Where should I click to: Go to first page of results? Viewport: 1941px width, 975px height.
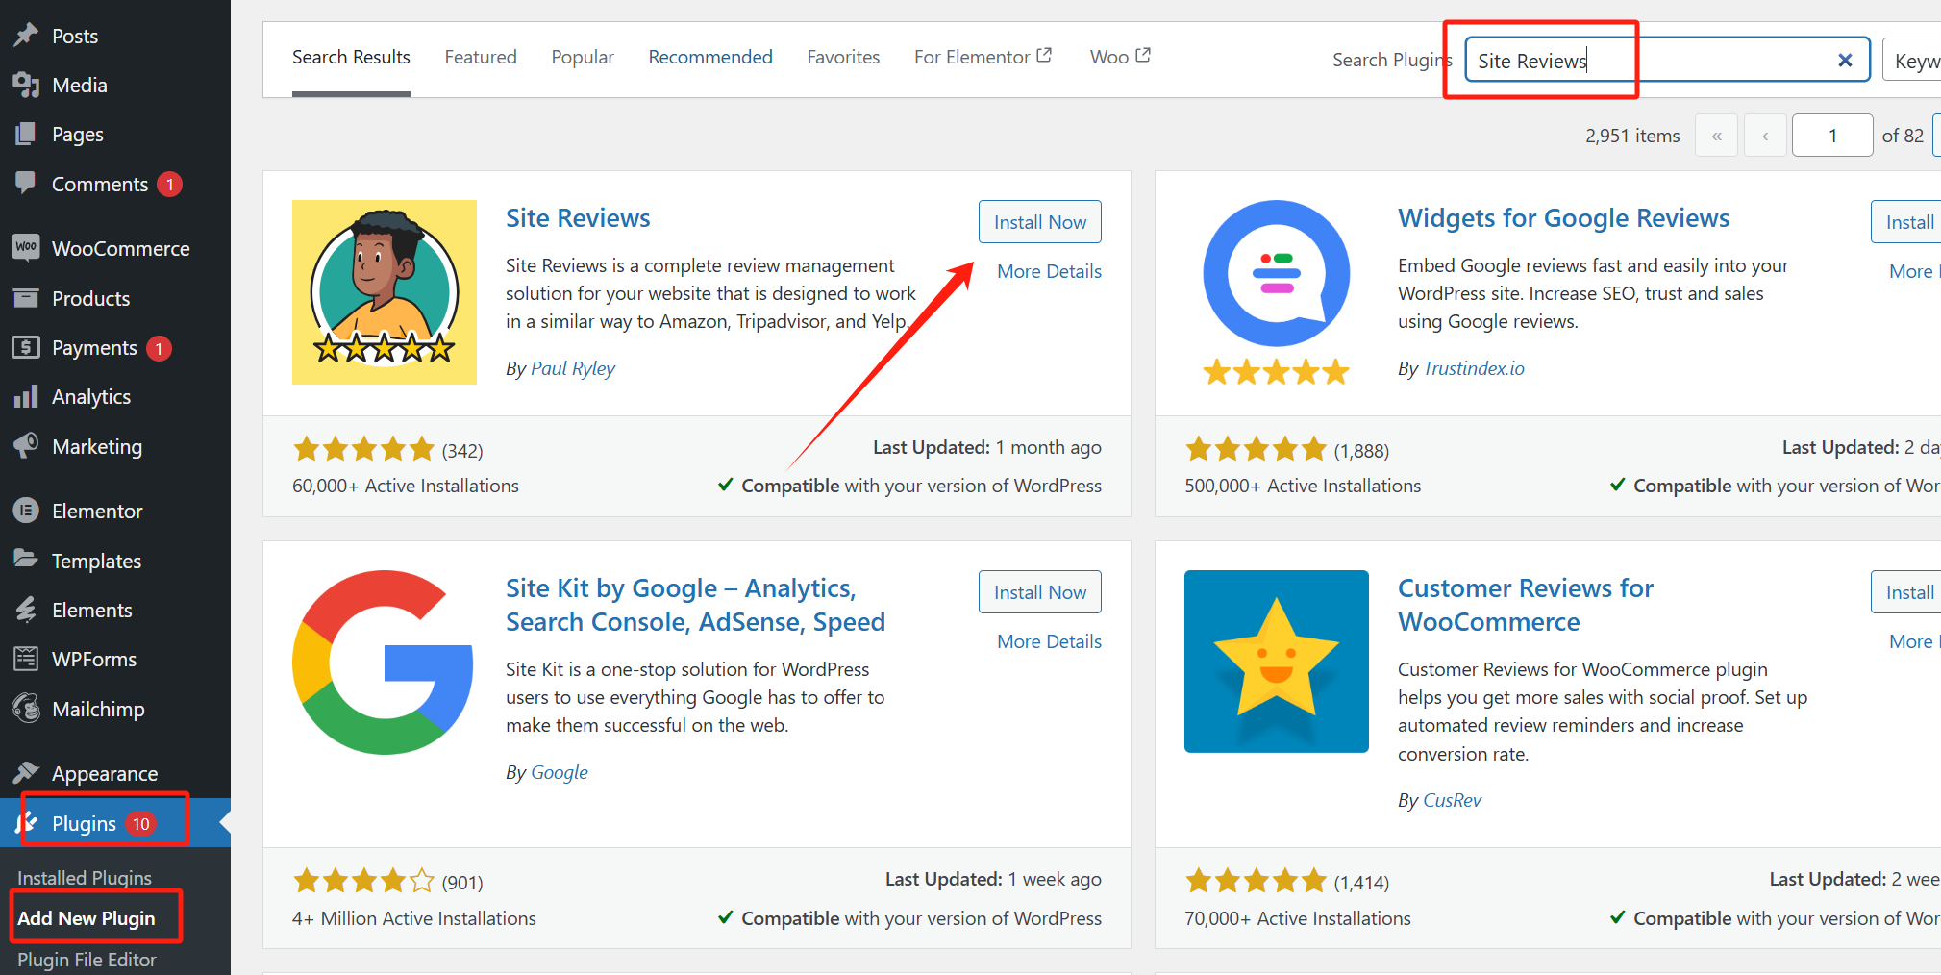(1717, 136)
